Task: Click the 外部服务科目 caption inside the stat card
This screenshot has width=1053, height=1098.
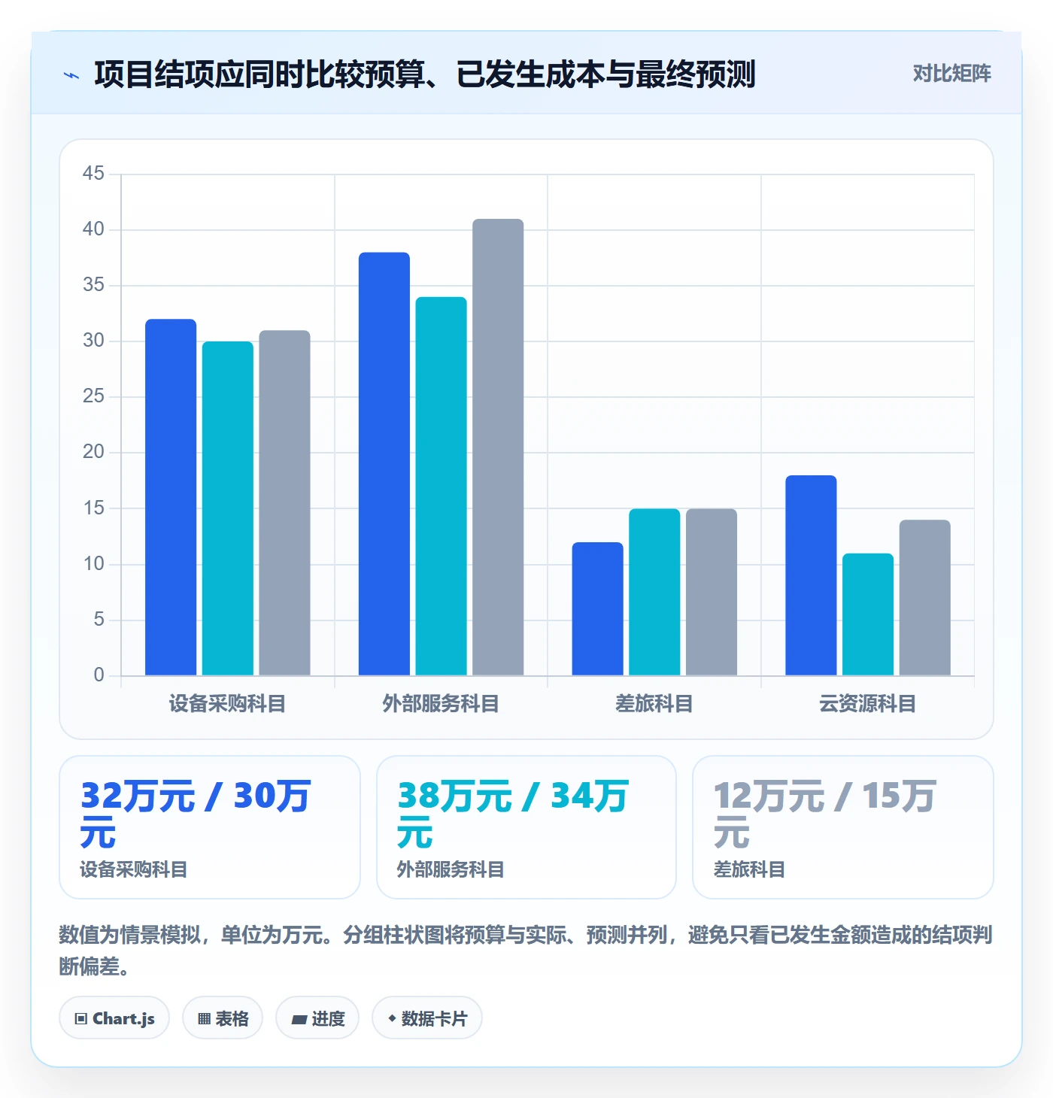Action: click(x=451, y=870)
